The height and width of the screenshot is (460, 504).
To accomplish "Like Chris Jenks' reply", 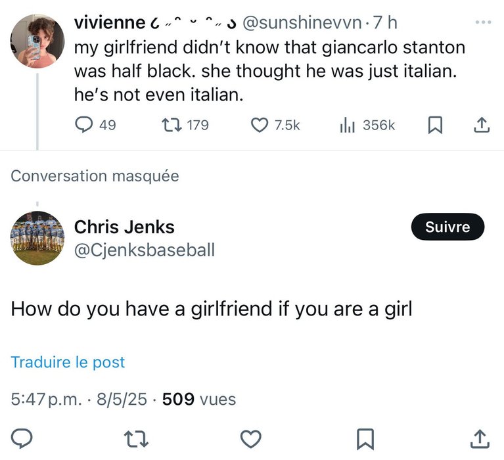I will point(251,438).
